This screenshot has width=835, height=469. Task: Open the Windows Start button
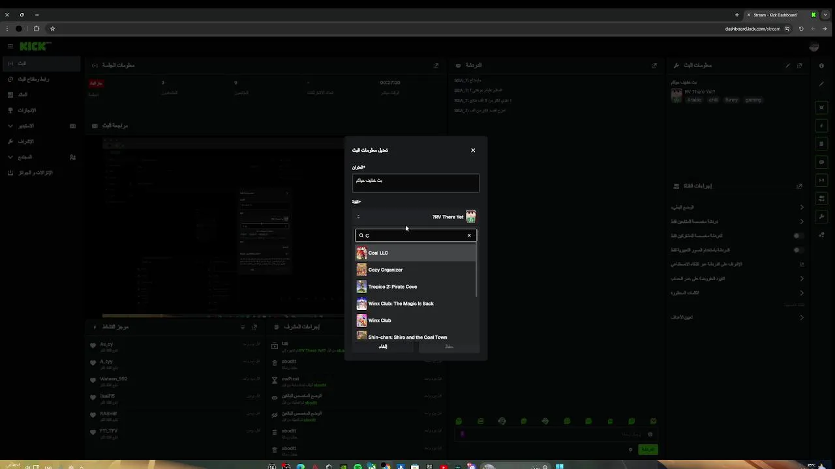559,466
